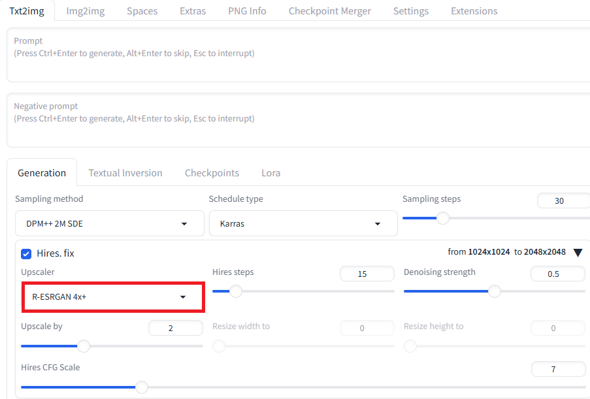Go to the PNG Info tab

(247, 11)
